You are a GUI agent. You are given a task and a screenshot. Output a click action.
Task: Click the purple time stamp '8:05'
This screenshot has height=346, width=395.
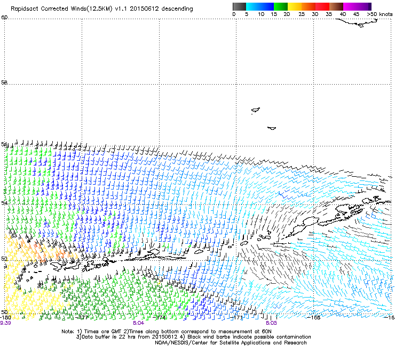[271, 323]
